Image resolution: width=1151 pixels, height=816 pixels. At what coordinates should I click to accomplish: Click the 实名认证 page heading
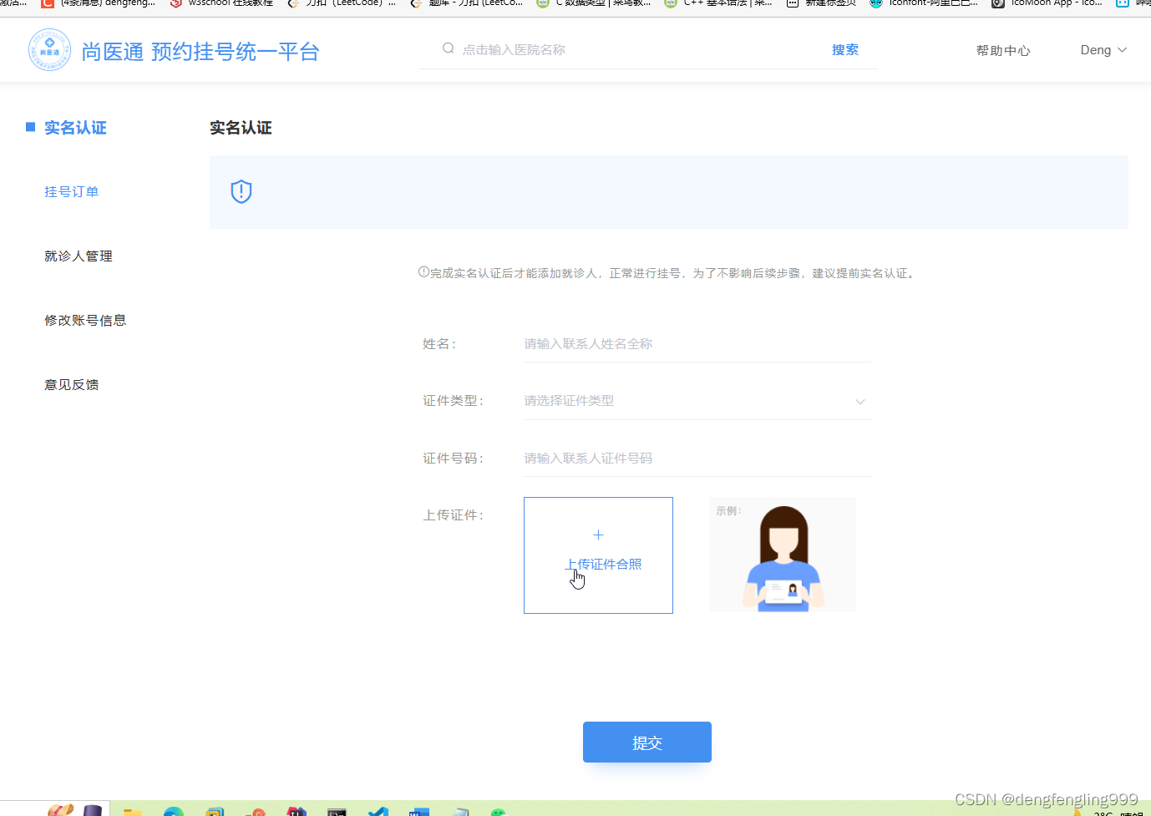coord(241,128)
